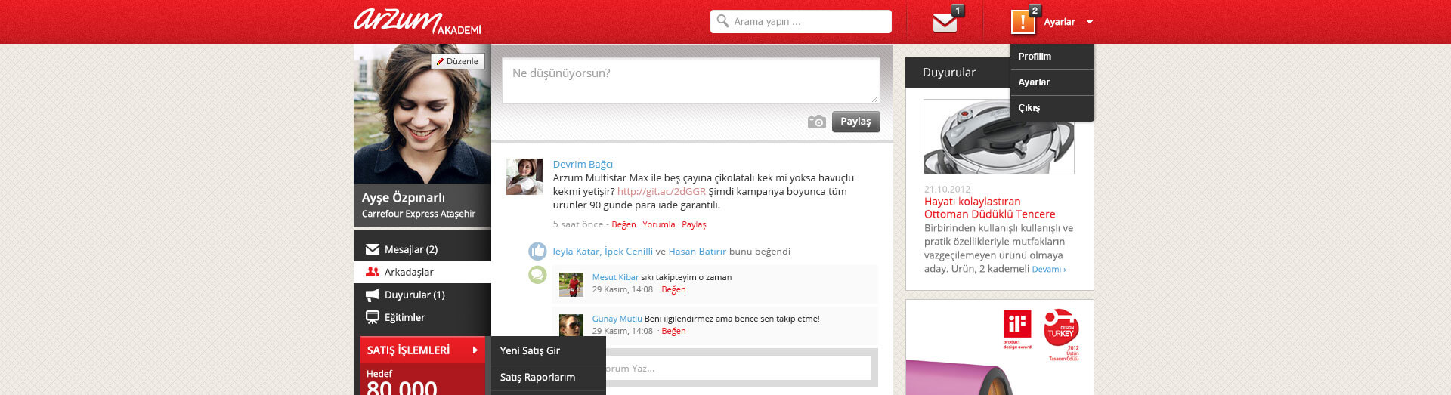This screenshot has height=395, width=1451.
Task: Open the envelope messages icon in header
Action: [945, 23]
